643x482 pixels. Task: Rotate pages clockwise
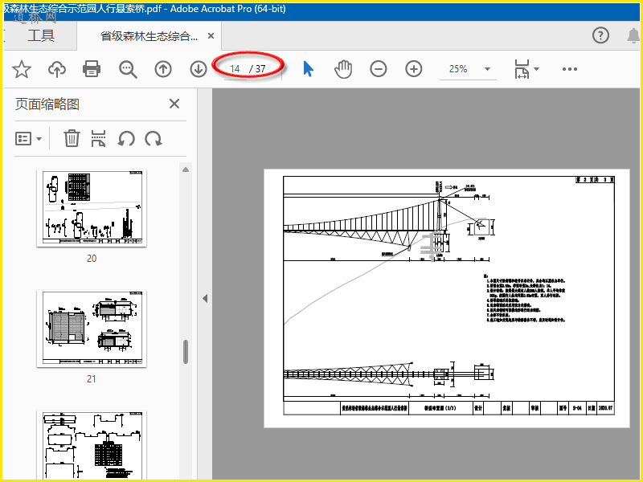[x=154, y=138]
